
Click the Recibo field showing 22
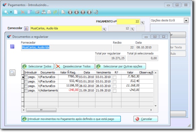tap(124, 48)
